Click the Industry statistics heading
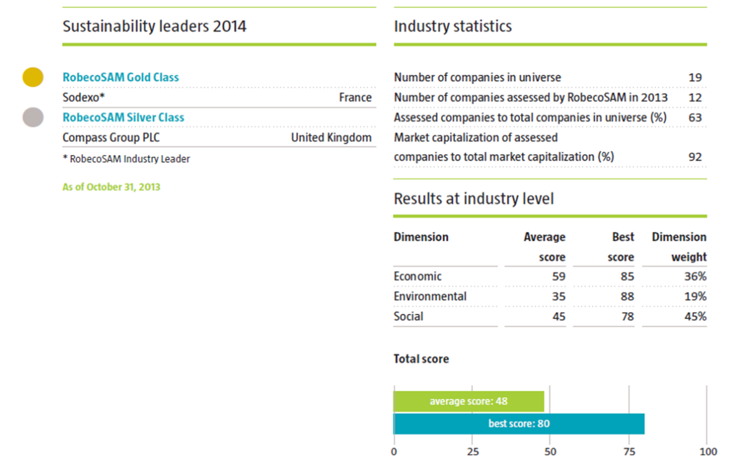This screenshot has width=741, height=472. [x=453, y=27]
